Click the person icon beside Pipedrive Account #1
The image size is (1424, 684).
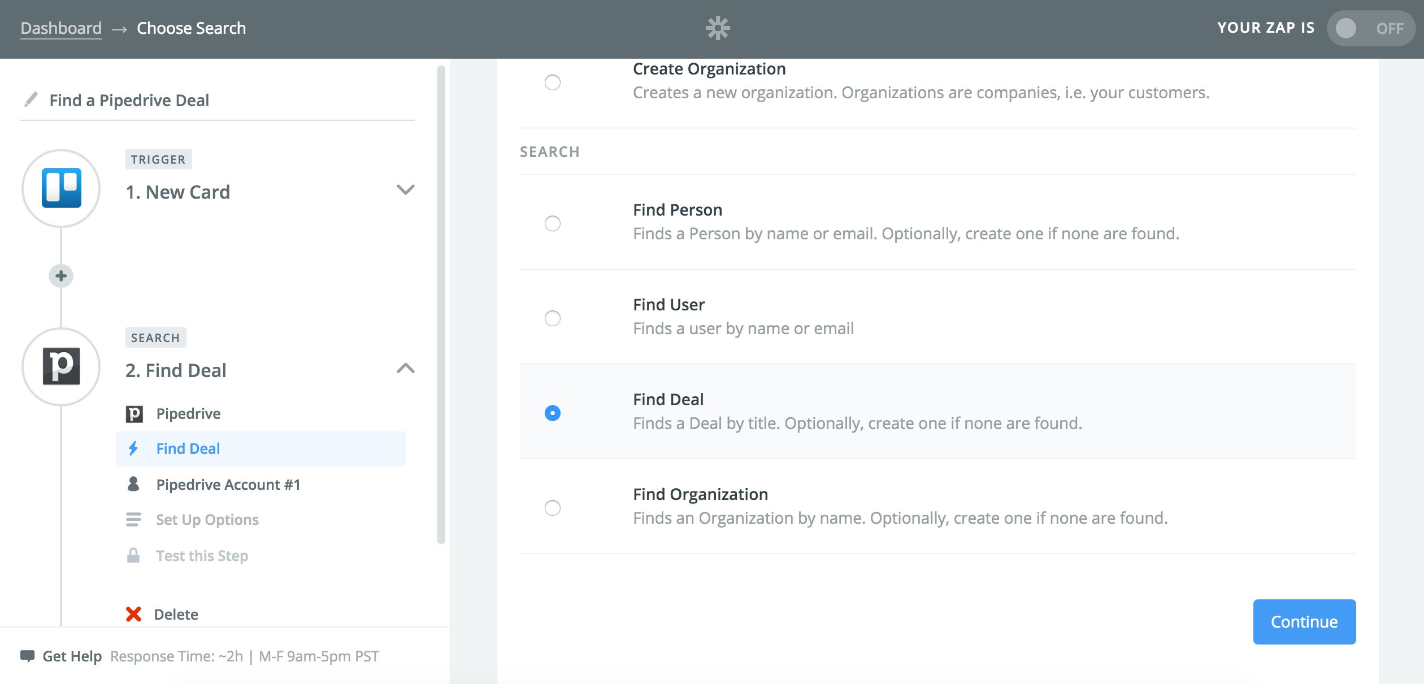[x=133, y=484]
